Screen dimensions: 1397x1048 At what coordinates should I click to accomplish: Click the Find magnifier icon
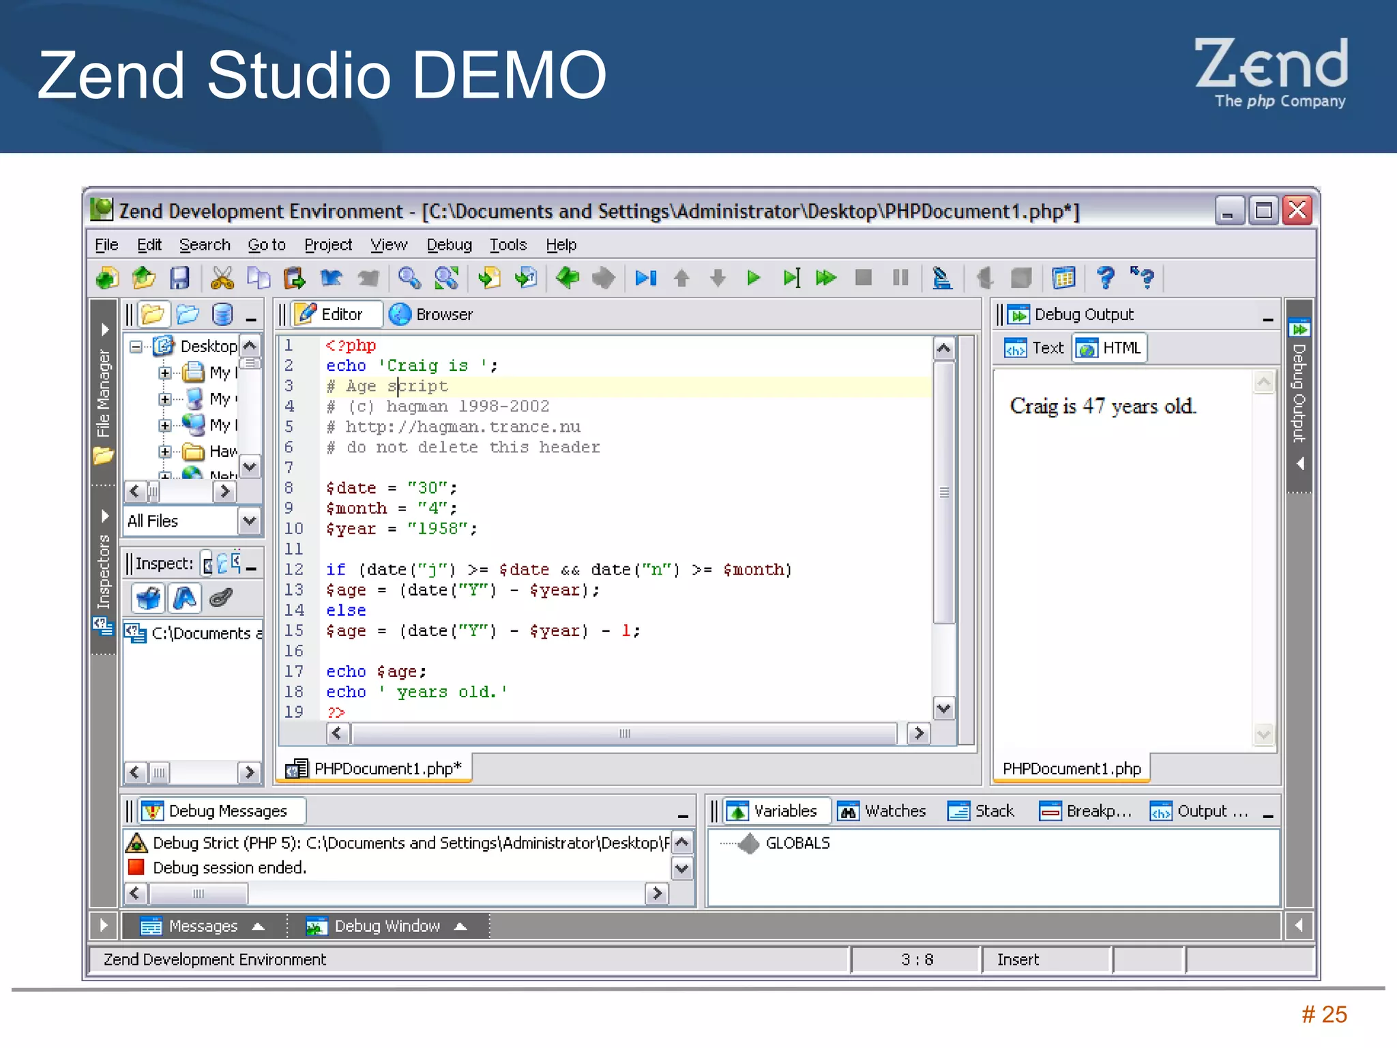[409, 278]
